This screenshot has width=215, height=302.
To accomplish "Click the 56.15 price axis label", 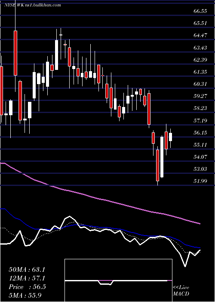I will coord(200,133).
